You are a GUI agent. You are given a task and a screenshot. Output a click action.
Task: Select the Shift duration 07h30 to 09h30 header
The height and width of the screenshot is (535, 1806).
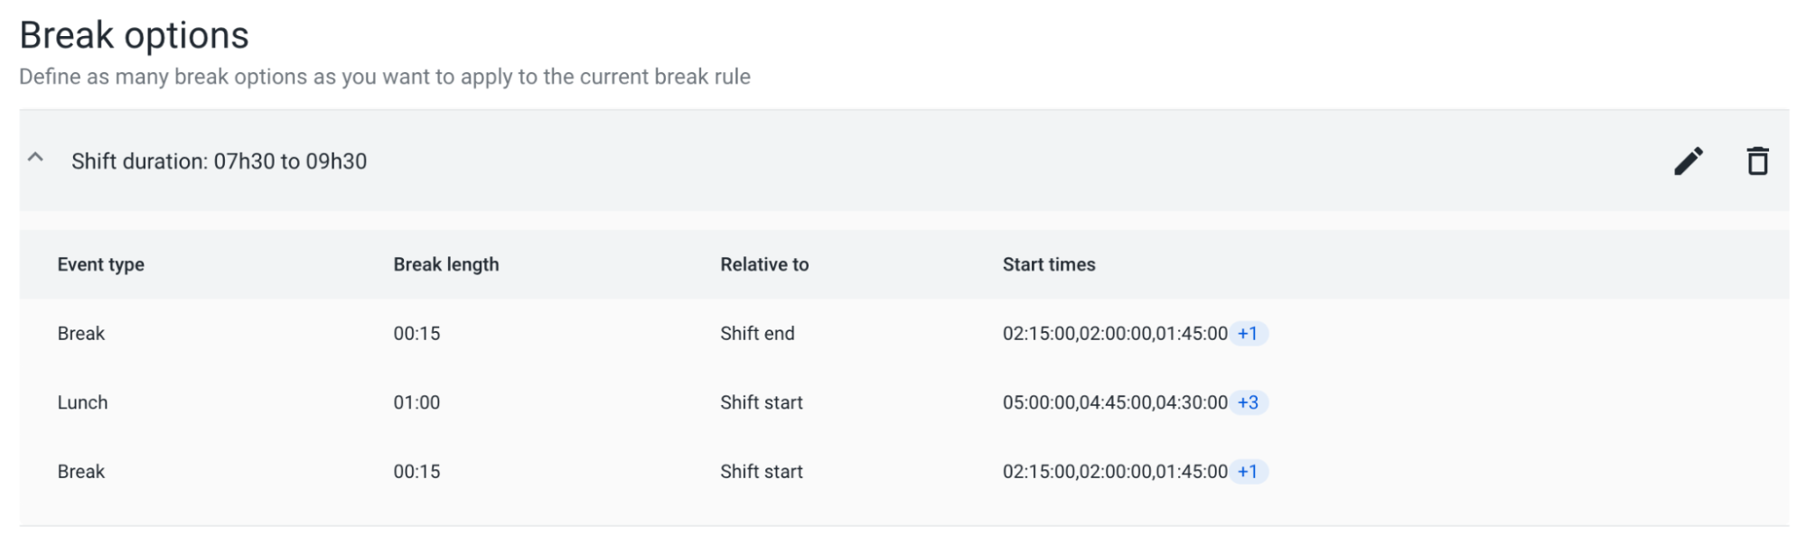[x=220, y=161]
